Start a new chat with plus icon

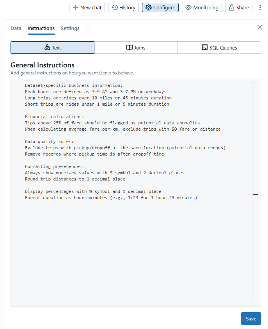(87, 7)
